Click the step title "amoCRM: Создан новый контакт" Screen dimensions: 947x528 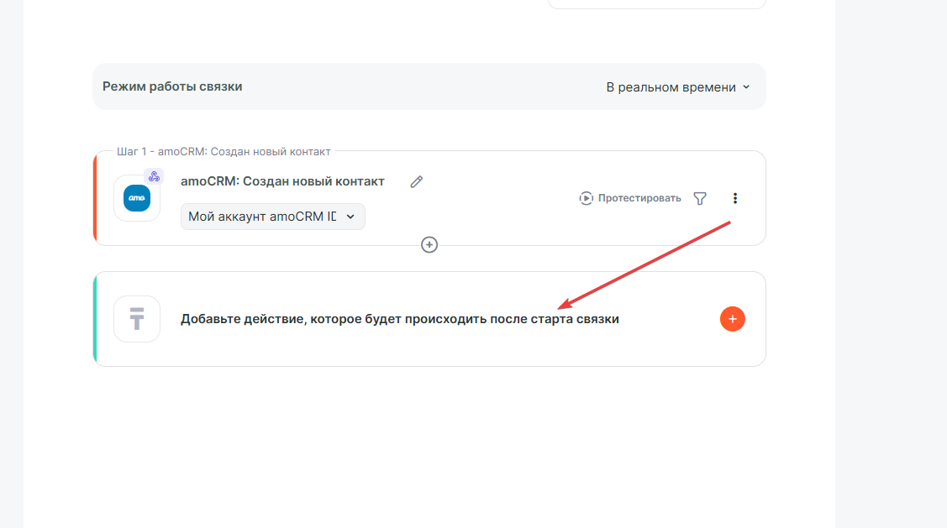click(282, 181)
